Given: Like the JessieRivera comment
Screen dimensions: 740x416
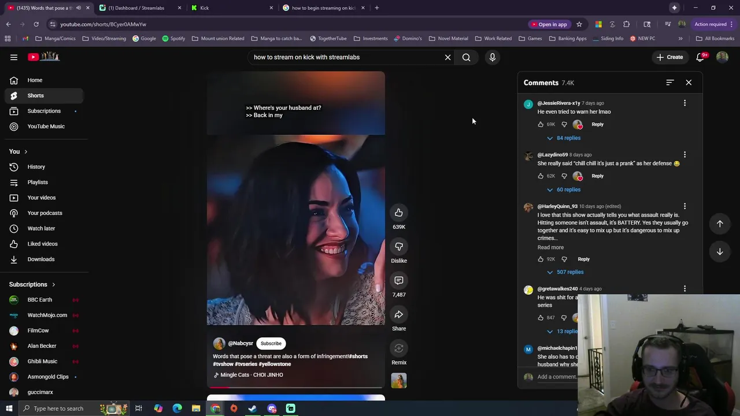Looking at the screenshot, I should point(541,124).
